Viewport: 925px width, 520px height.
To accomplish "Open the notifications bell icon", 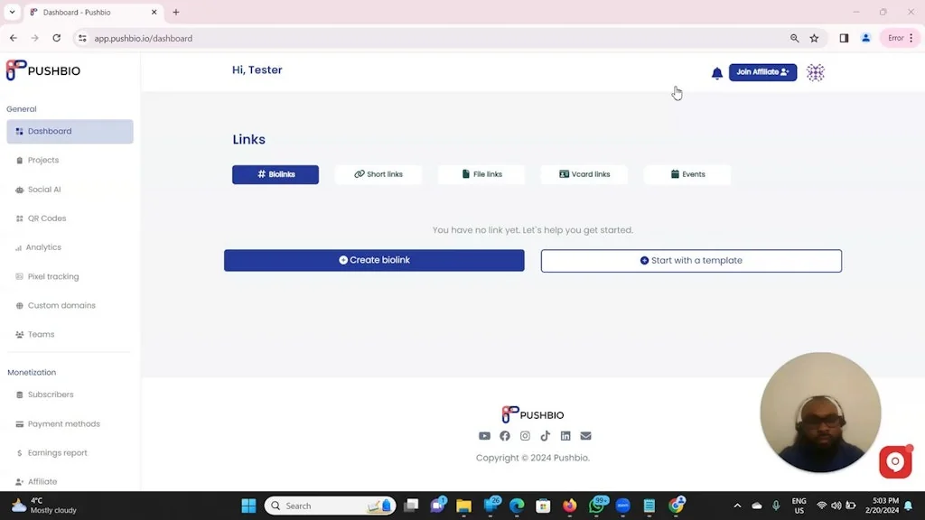I will pyautogui.click(x=717, y=72).
